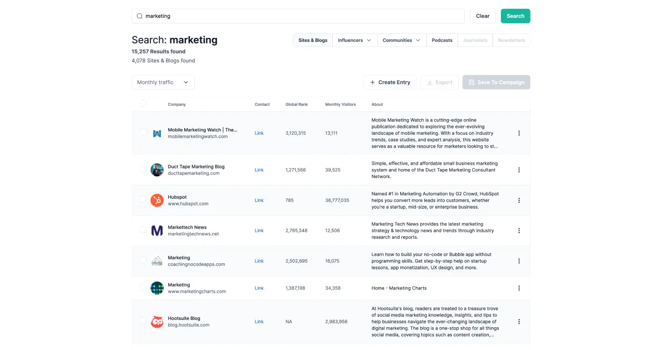The width and height of the screenshot is (668, 350).
Task: Click the 15,257 Results found text
Action: 159,51
